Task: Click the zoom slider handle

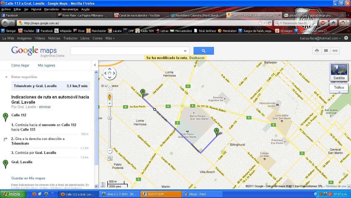Action: (110, 118)
